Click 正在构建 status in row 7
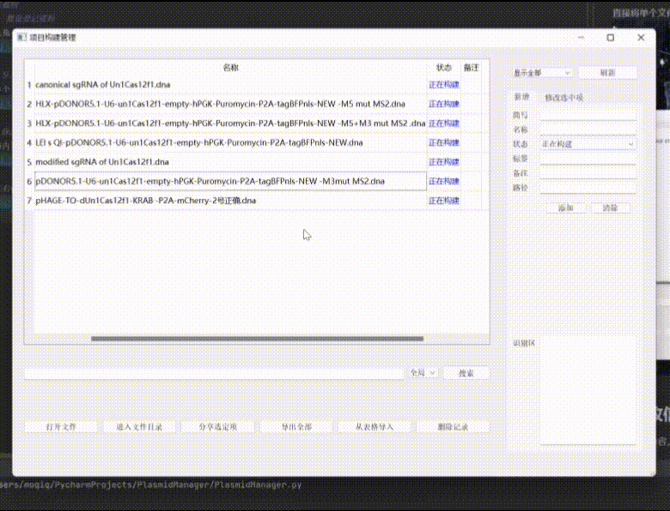Image resolution: width=670 pixels, height=511 pixels. (x=444, y=201)
